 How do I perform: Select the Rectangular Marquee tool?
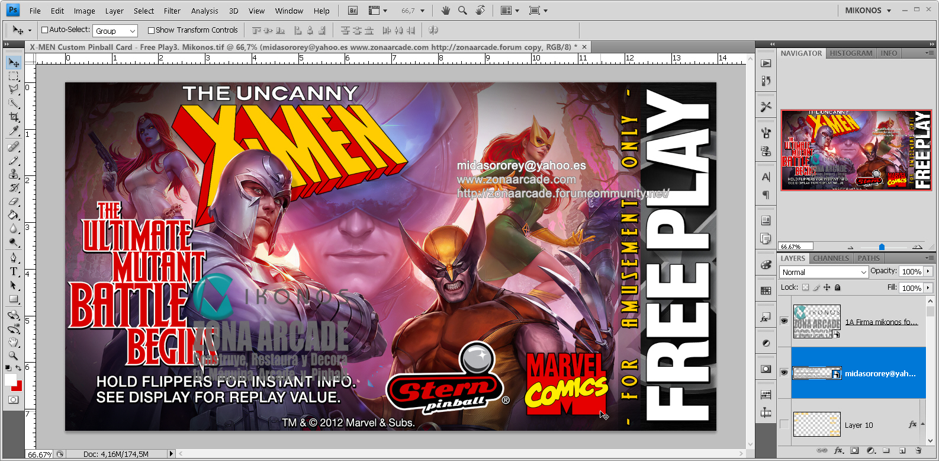pos(14,76)
